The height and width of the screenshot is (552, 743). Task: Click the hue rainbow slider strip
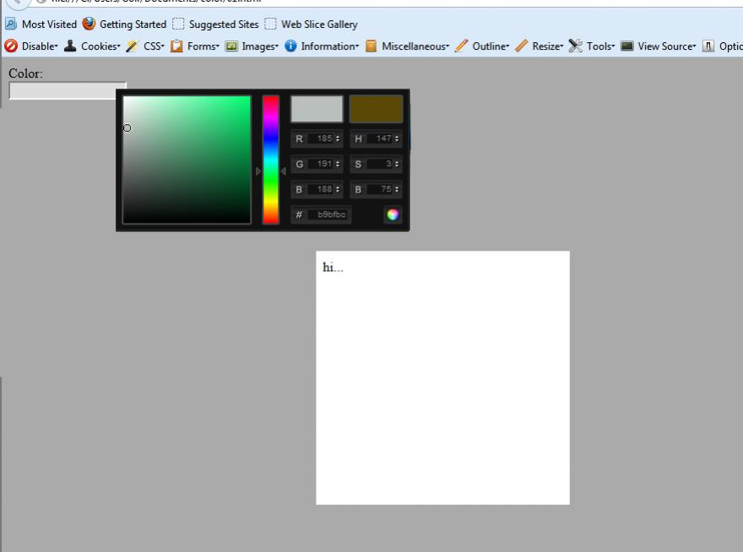[270, 160]
